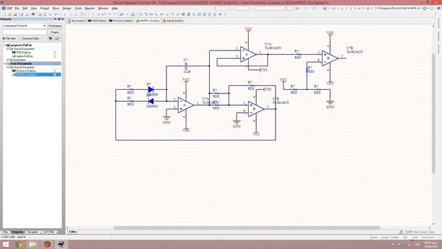Select the Place Net Label tool
Image resolution: width=442 pixels, height=249 pixels.
162,14
